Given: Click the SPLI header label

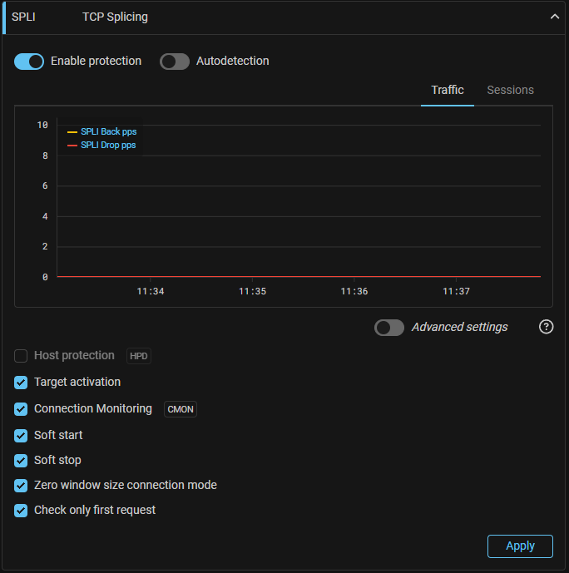Looking at the screenshot, I should pos(23,17).
